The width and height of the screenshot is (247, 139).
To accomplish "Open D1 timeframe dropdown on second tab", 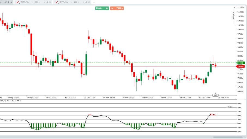I will 40,2.
